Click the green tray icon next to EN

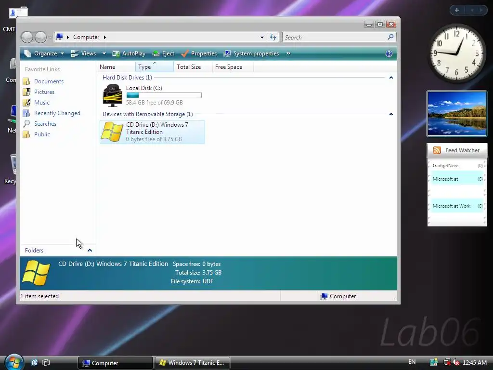click(434, 362)
